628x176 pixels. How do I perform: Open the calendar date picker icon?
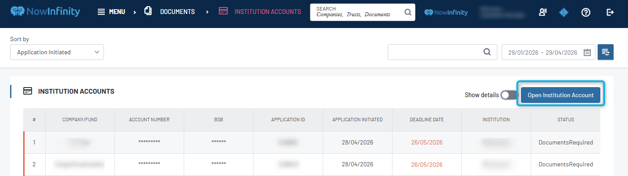[587, 52]
